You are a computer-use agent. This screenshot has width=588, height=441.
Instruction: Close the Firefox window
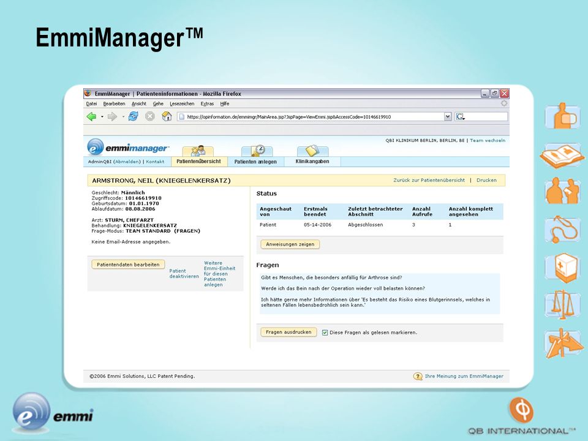pos(504,93)
